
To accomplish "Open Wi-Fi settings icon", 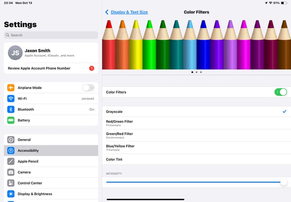I will [11, 98].
